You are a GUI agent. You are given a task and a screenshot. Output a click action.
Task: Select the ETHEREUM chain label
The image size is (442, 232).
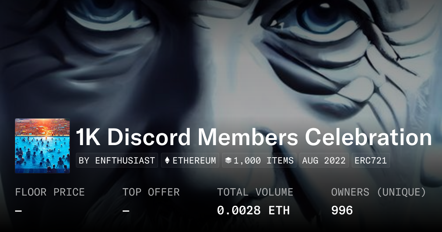(194, 161)
